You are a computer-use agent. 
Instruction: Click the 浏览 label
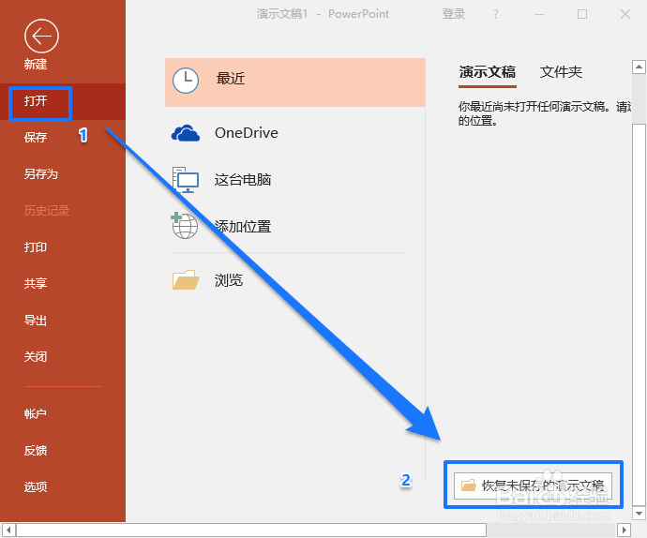coord(228,280)
